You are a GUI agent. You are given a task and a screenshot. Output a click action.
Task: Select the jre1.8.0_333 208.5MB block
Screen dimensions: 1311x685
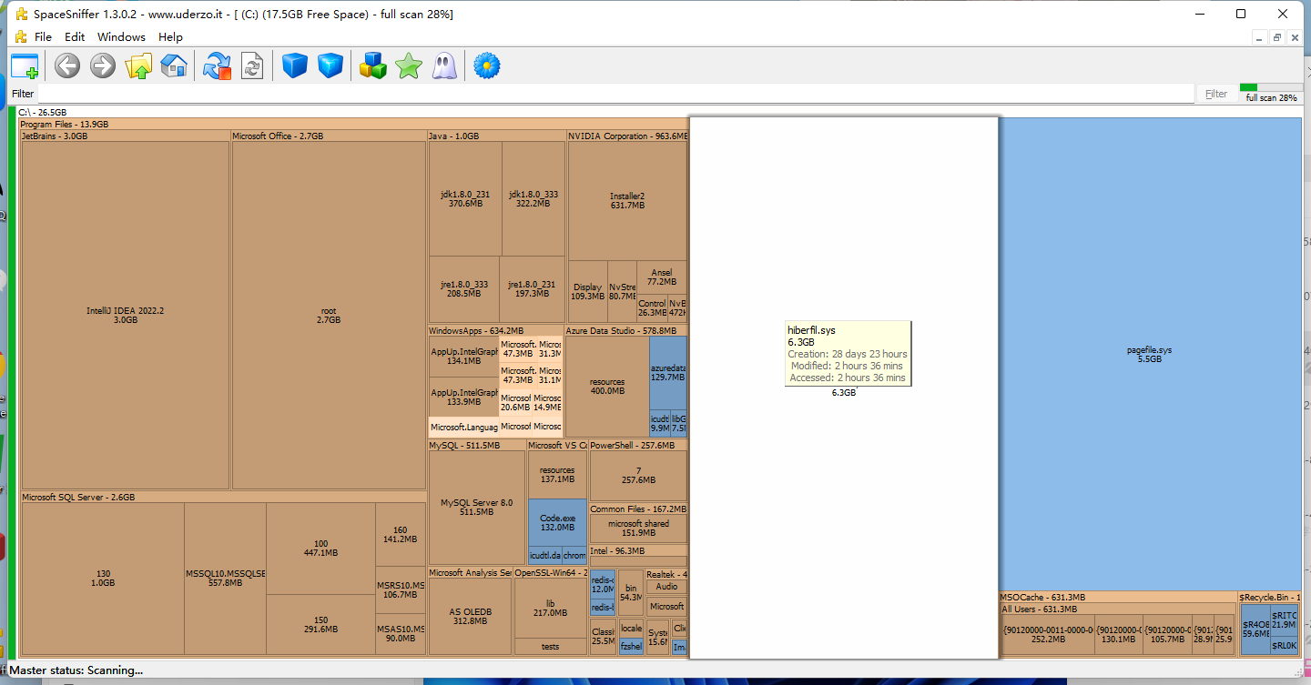[464, 289]
